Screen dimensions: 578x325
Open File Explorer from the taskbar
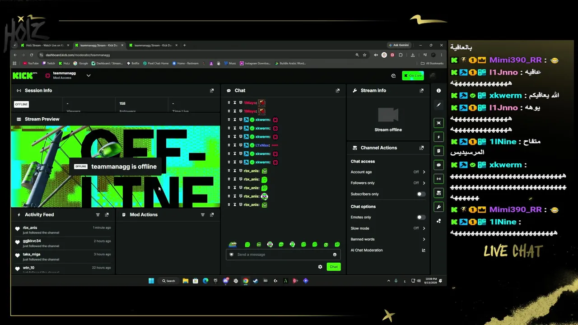point(185,281)
